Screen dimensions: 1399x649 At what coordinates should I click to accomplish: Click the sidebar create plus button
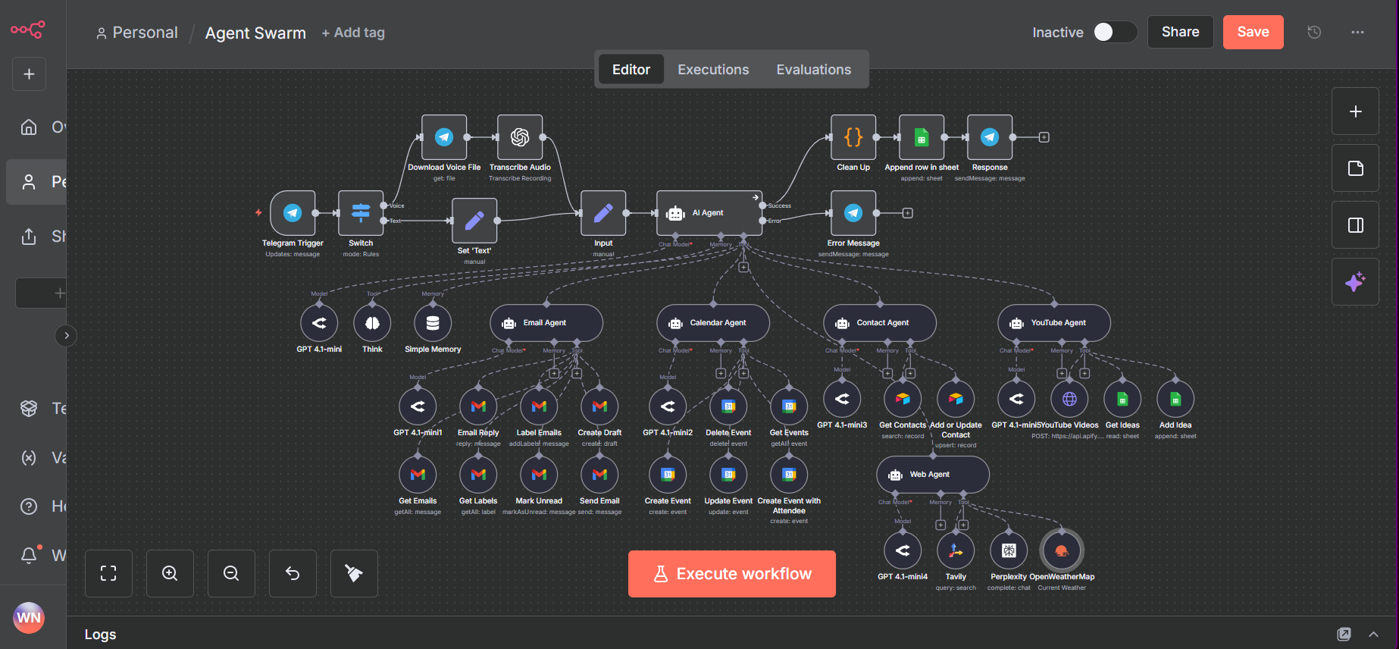29,74
